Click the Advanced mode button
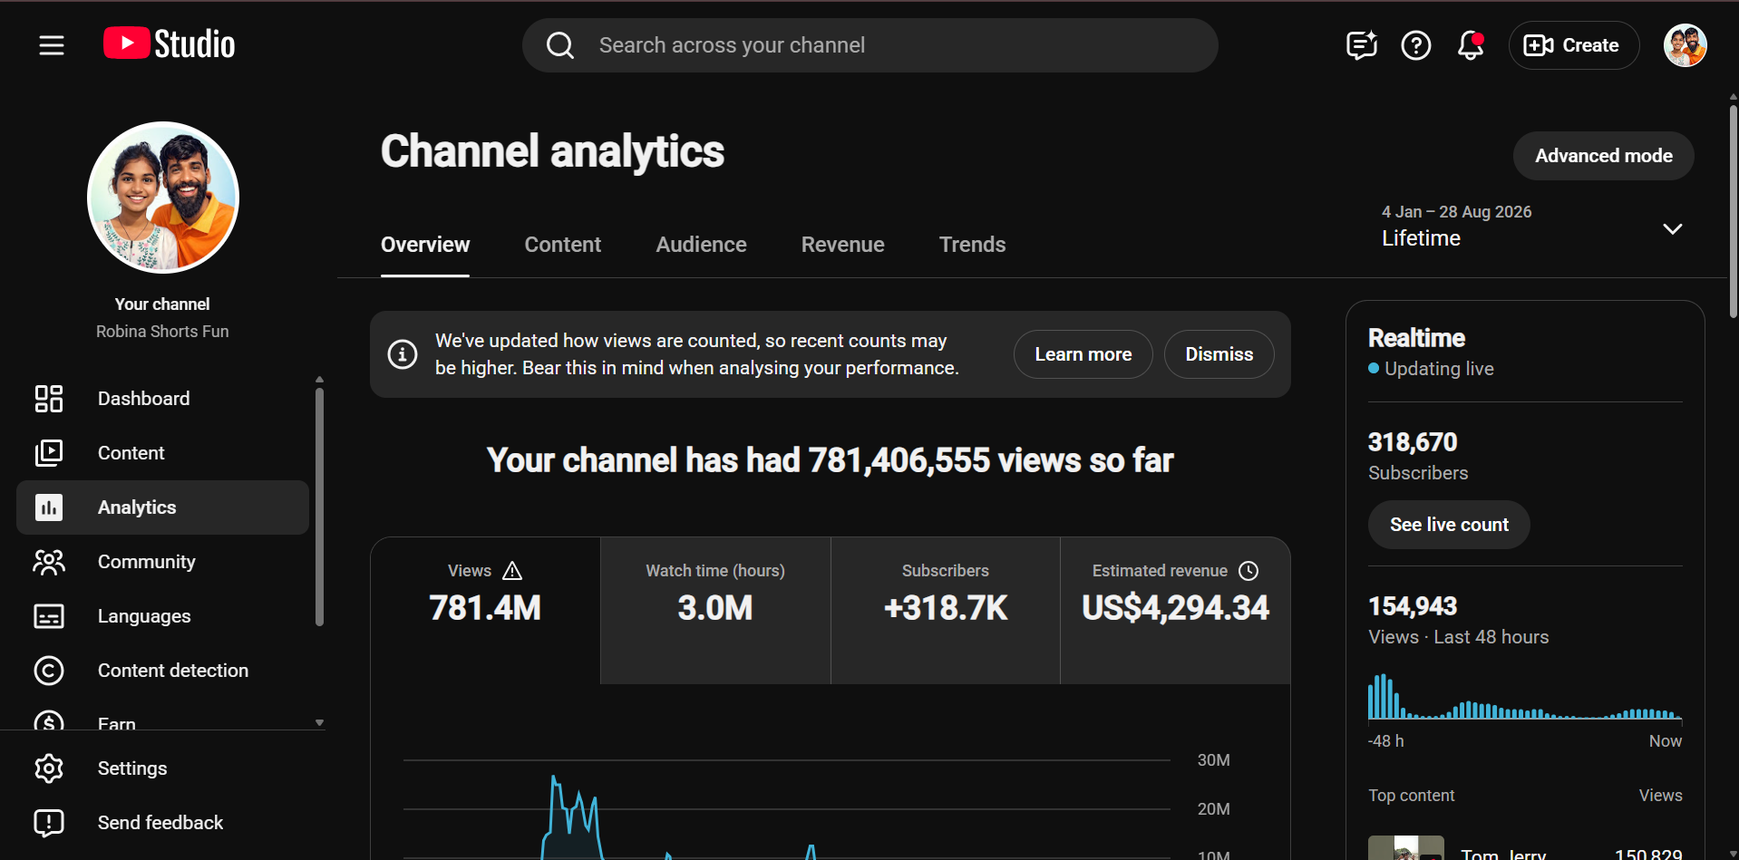Screen dimensions: 1739x860 1604,156
